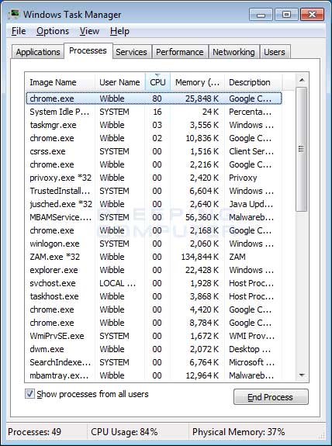Switch to the Performance tab
Viewport: 332px width, 446px height.
(180, 52)
